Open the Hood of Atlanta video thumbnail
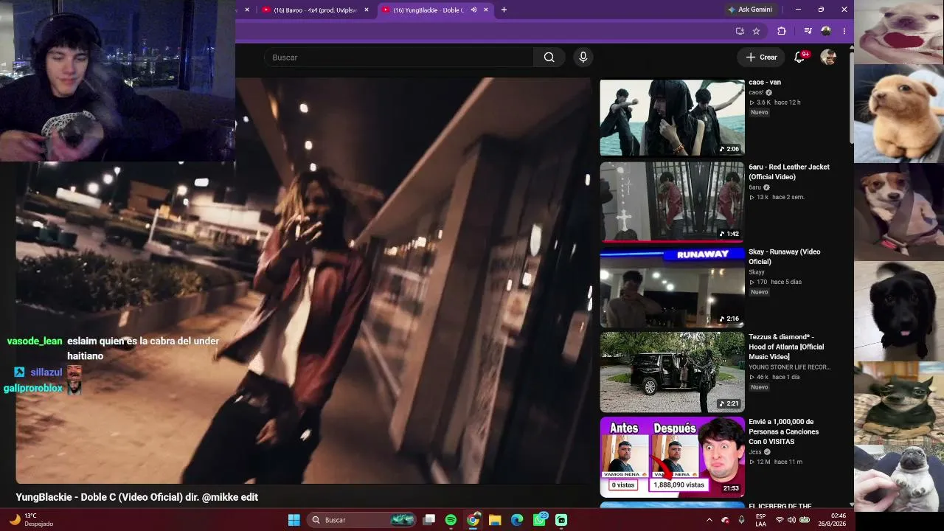Image resolution: width=944 pixels, height=531 pixels. point(672,372)
